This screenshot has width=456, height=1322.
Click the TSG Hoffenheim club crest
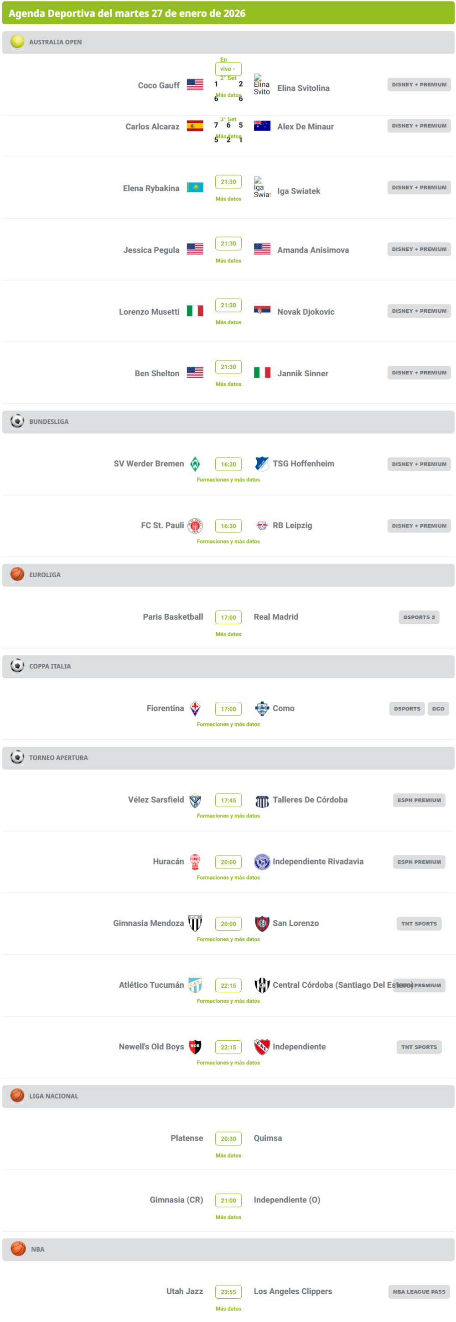click(262, 463)
